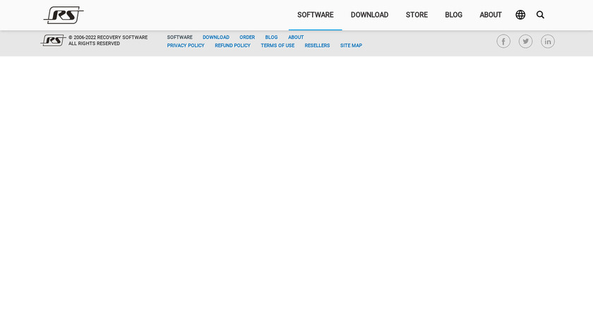Open the language globe icon
The height and width of the screenshot is (333, 593).
click(x=520, y=15)
